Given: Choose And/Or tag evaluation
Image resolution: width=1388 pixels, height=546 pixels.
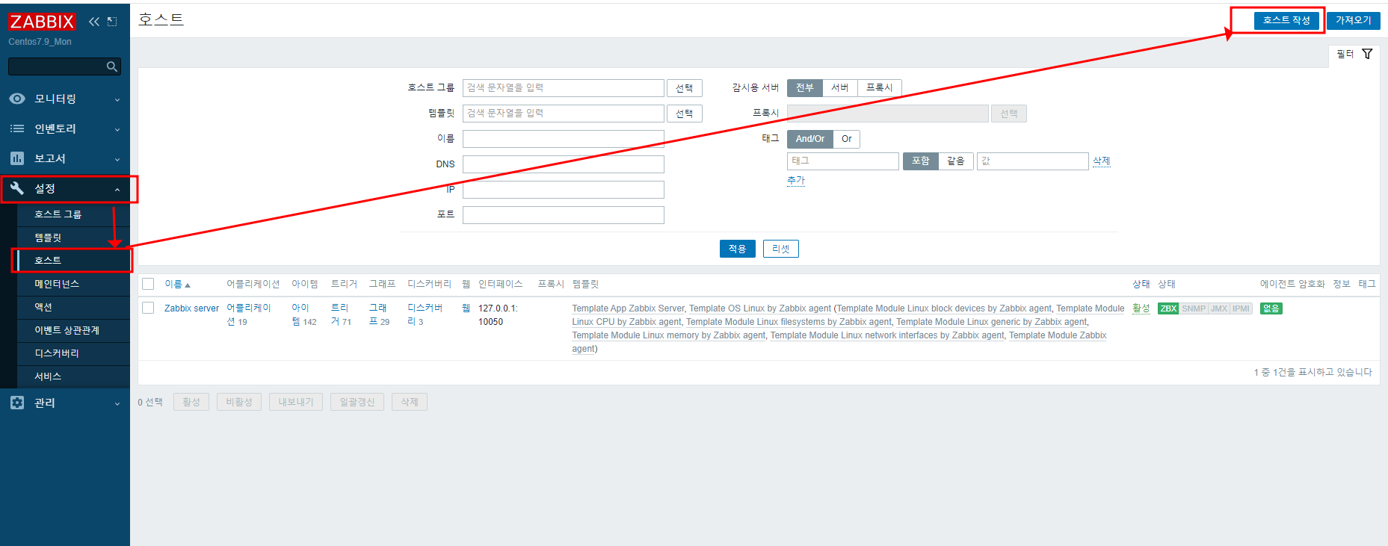Looking at the screenshot, I should (810, 139).
